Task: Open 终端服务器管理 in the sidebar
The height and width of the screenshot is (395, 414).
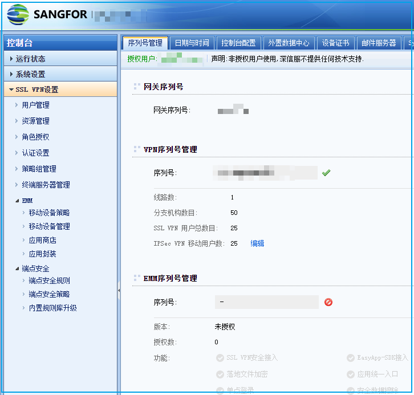Action: click(x=46, y=185)
